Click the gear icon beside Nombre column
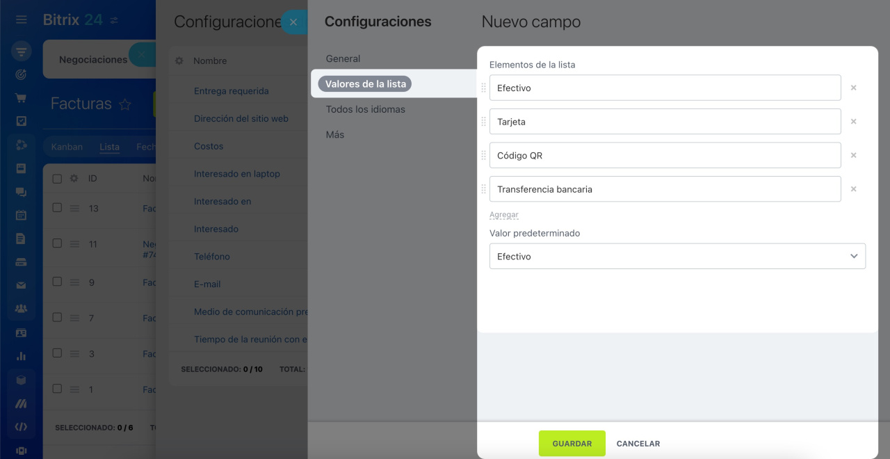890x459 pixels. tap(179, 61)
